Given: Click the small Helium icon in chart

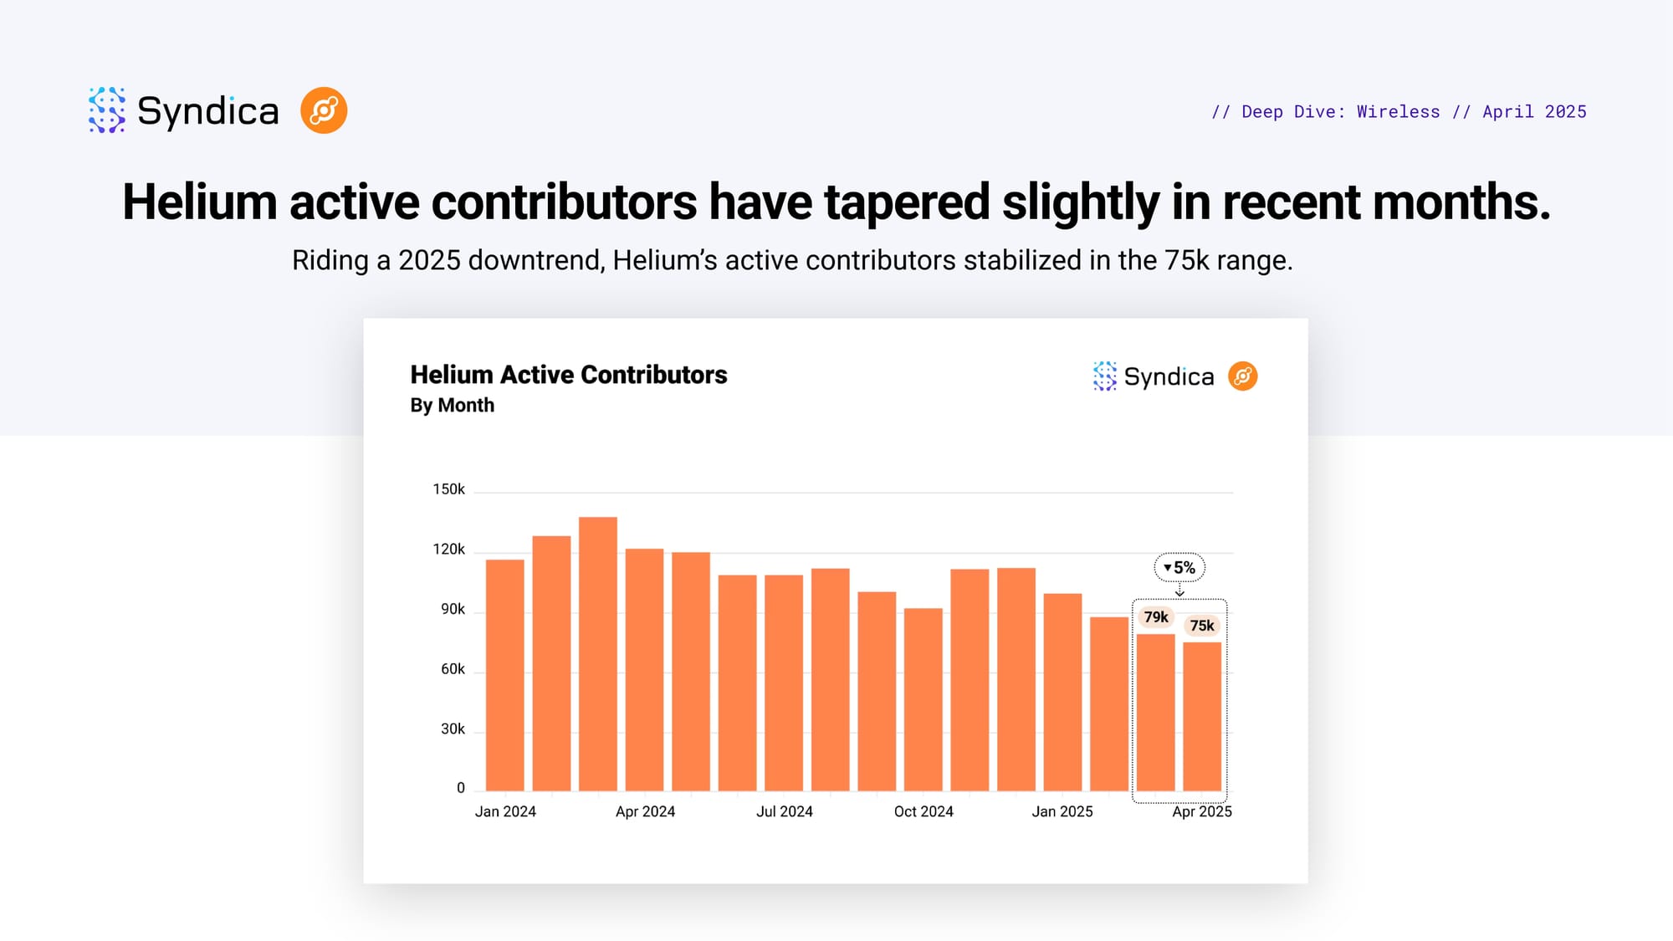Looking at the screenshot, I should (x=1242, y=376).
